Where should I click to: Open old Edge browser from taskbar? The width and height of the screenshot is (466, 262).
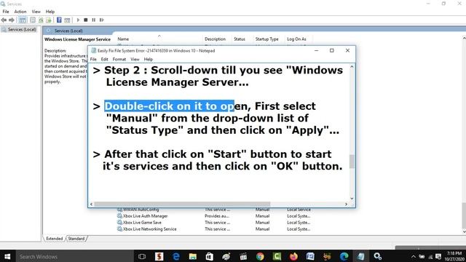(x=176, y=256)
